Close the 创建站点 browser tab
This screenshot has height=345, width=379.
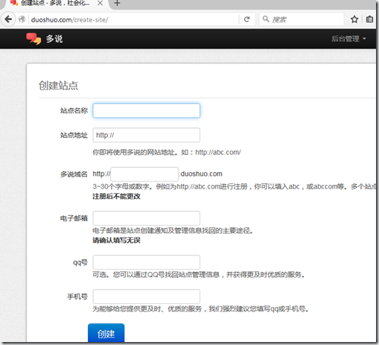tap(100, 3)
